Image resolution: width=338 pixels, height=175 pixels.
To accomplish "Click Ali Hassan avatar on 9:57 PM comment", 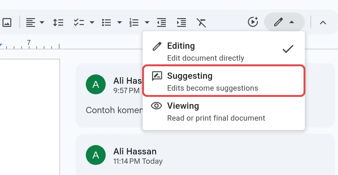I will [x=96, y=84].
